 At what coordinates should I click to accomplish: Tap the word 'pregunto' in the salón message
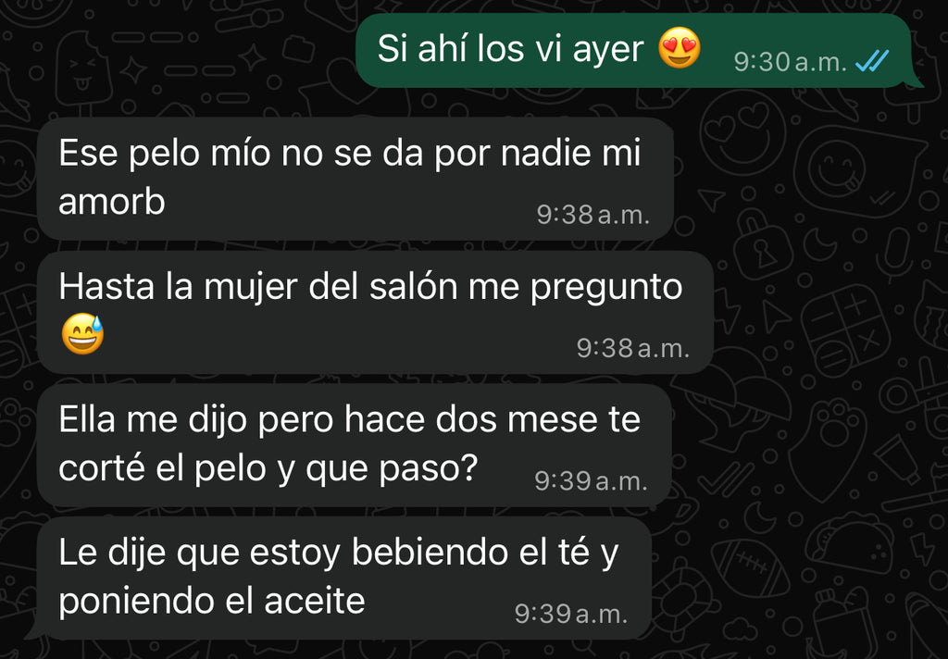tap(606, 289)
